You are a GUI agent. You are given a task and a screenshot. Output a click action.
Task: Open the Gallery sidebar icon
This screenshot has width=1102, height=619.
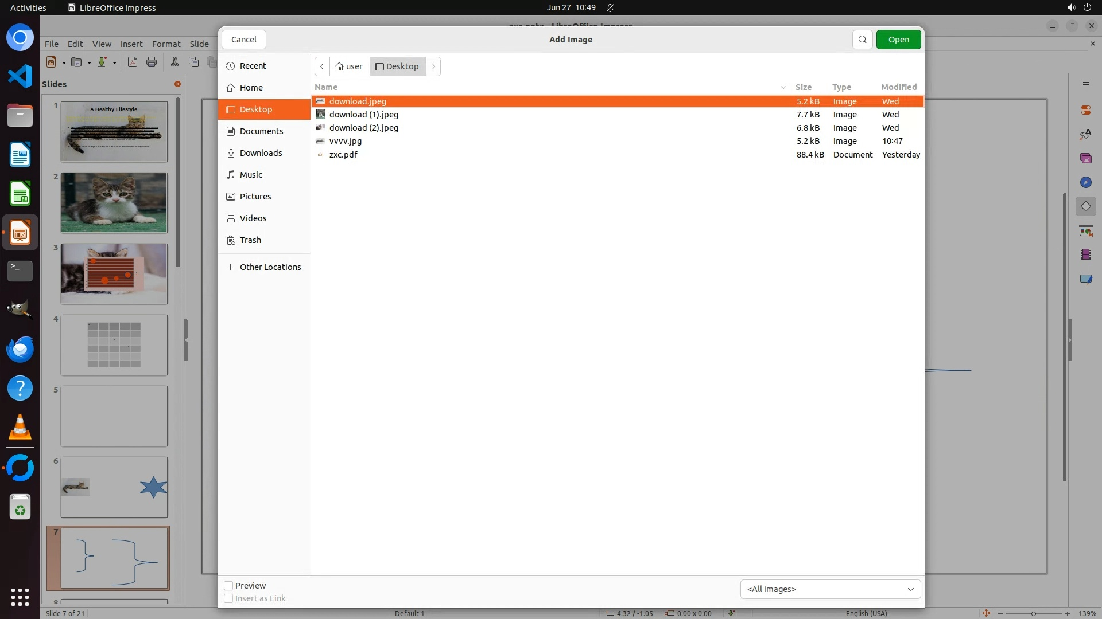click(1085, 158)
